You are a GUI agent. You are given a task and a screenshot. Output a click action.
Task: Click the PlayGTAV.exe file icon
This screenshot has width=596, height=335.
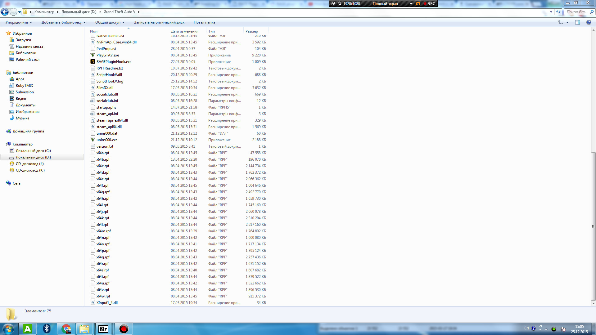tap(93, 55)
